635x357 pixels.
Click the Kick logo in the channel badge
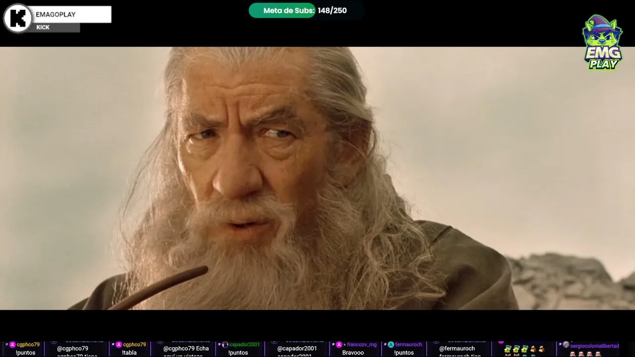click(18, 18)
